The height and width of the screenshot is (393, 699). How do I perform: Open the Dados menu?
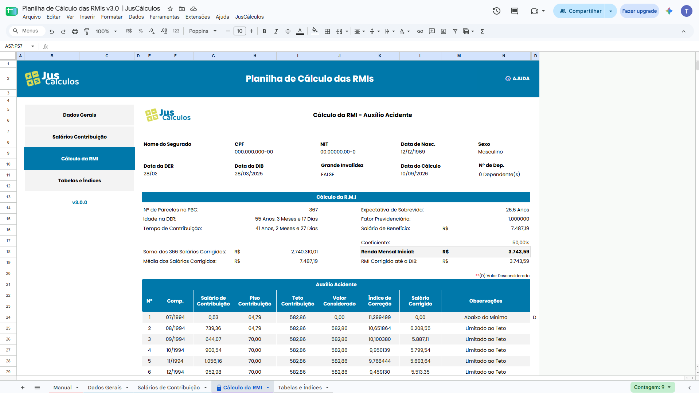pos(136,17)
